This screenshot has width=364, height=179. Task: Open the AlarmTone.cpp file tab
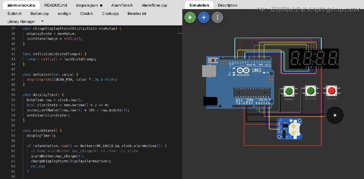(x=154, y=5)
